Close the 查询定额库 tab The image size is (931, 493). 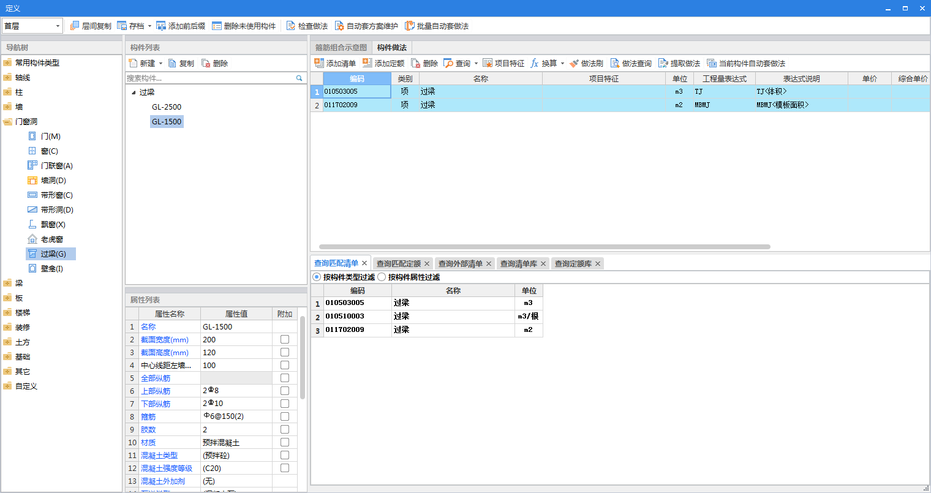598,263
